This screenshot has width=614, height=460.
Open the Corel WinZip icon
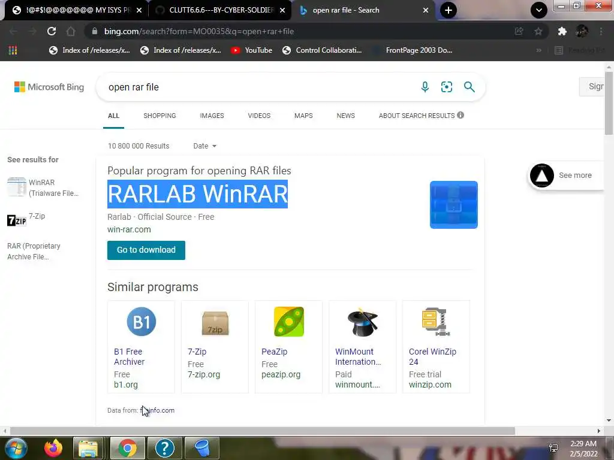pos(436,322)
